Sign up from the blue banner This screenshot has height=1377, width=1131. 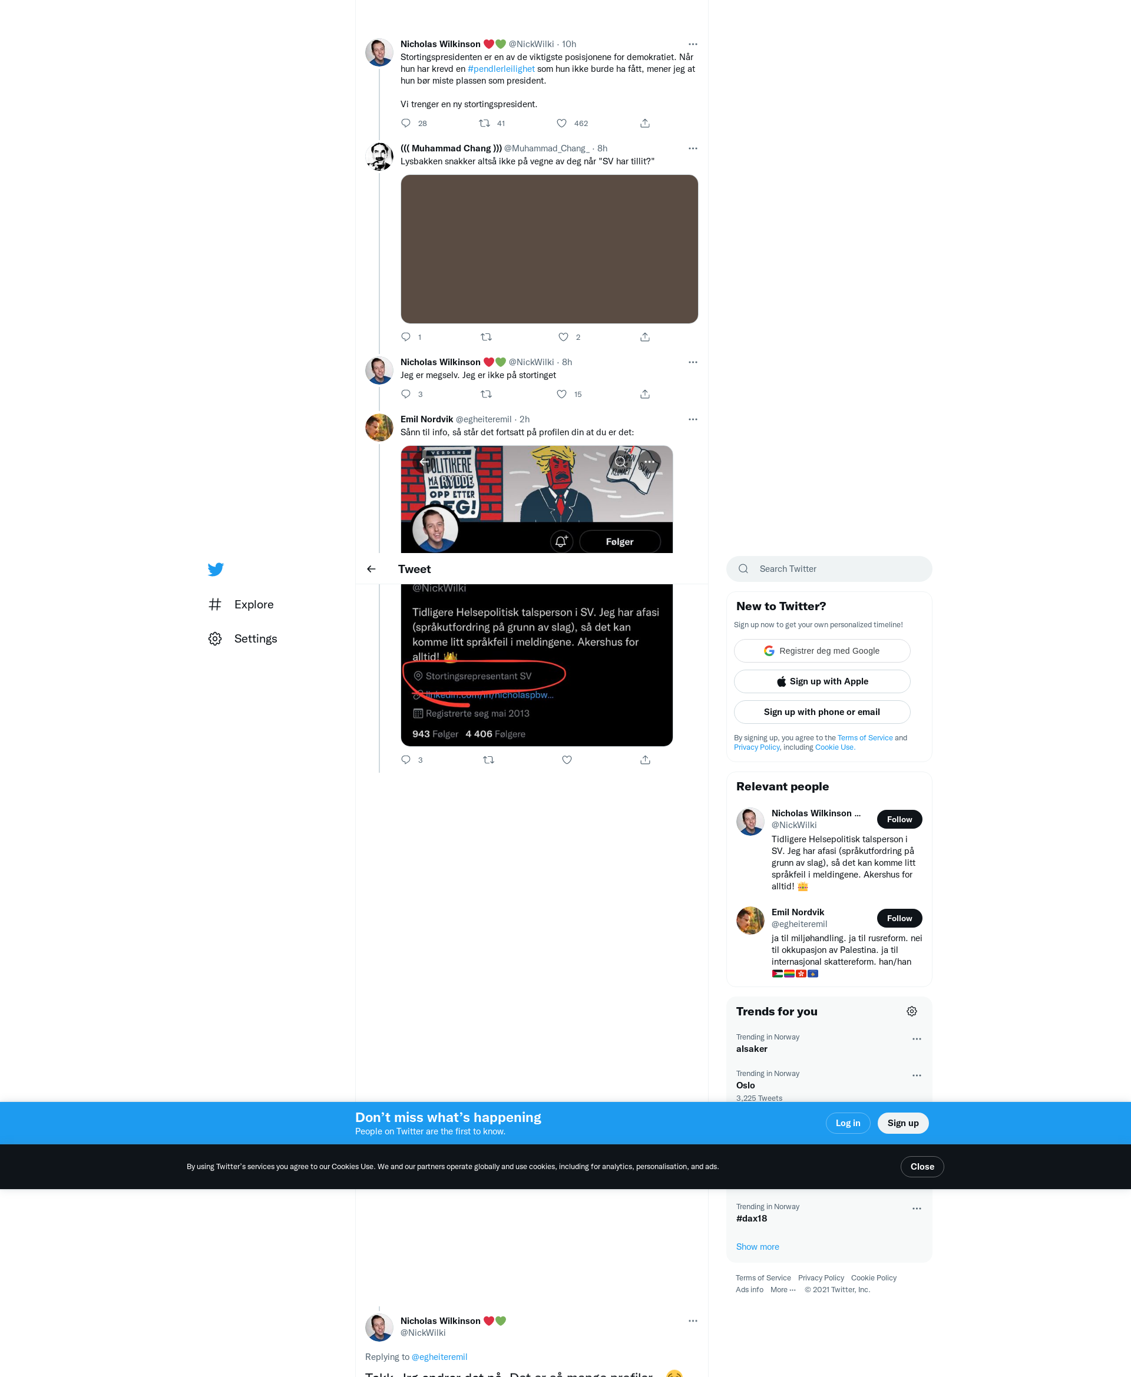click(x=902, y=1123)
